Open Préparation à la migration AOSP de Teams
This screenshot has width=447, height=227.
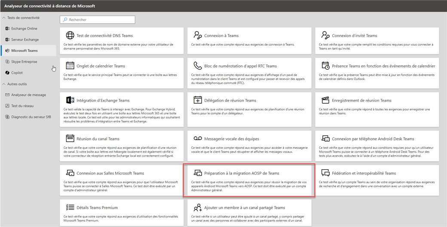point(249,180)
